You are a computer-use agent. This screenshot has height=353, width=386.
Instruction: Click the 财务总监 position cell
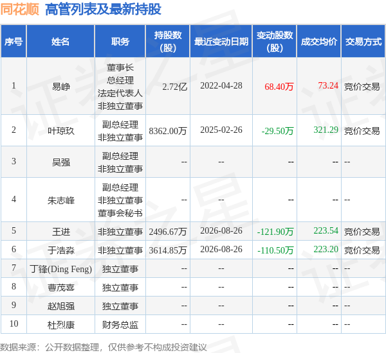coord(120,325)
